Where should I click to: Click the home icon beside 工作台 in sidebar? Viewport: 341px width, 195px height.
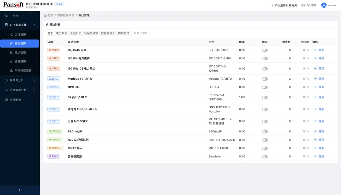[x=6, y=16]
